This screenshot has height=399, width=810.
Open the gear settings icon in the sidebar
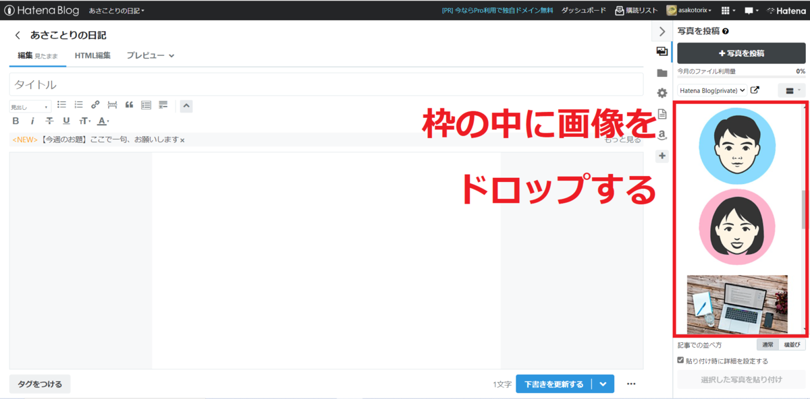(662, 90)
